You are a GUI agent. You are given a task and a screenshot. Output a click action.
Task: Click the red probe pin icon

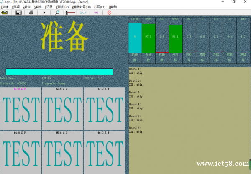click(x=70, y=13)
